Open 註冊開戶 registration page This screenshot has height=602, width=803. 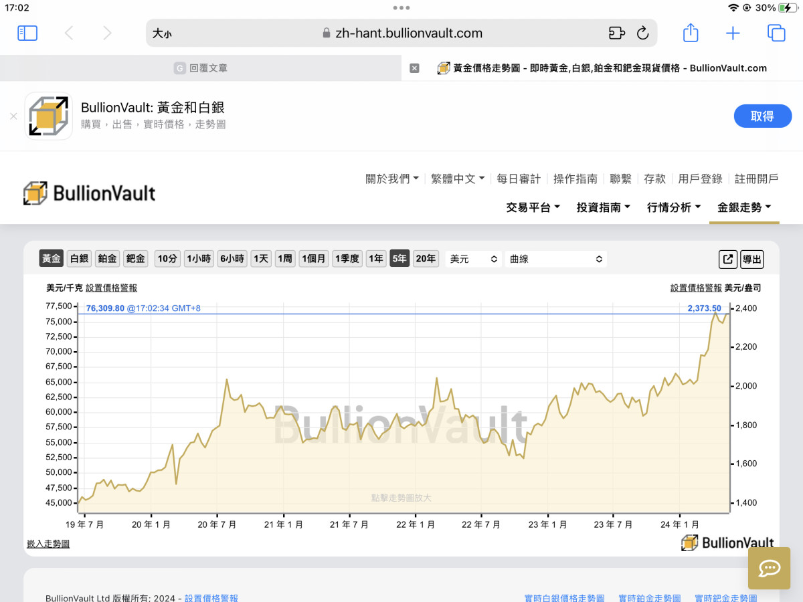coord(757,179)
